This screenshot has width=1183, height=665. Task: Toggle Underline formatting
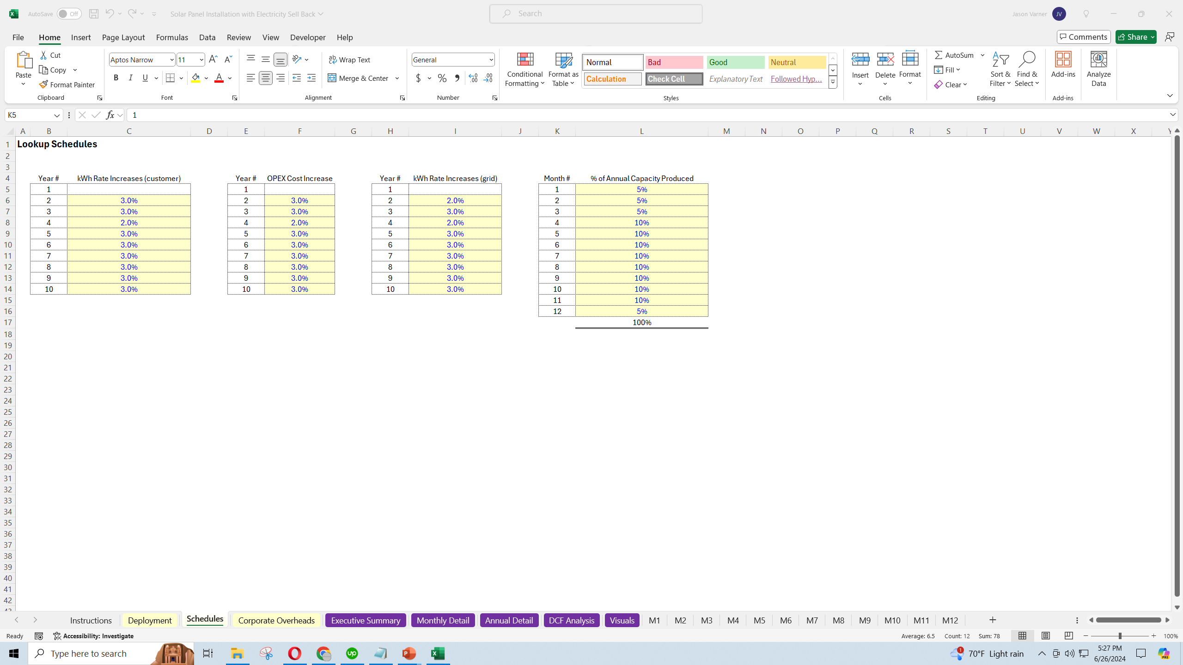pyautogui.click(x=146, y=78)
